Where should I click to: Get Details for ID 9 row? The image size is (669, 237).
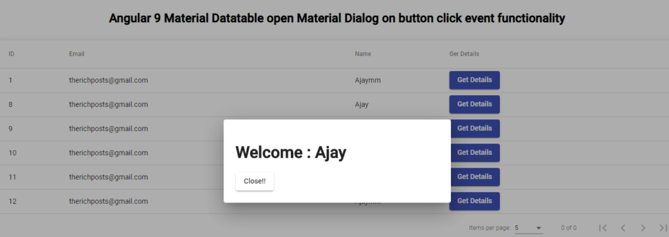[476, 129]
